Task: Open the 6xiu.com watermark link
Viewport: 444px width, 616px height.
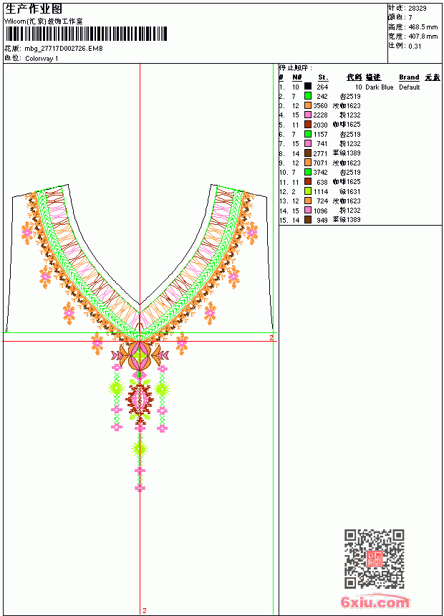Action: coord(375,602)
